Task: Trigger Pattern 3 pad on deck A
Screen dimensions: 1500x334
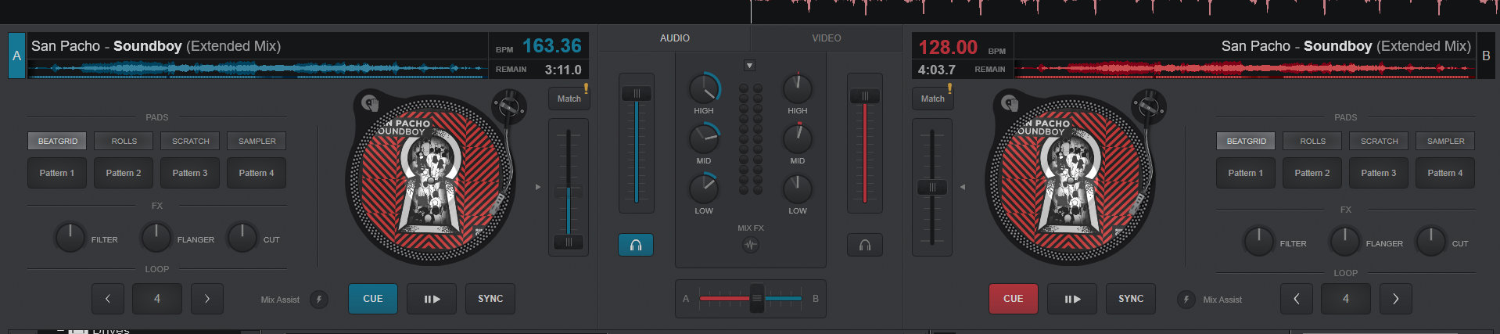Action: click(190, 173)
